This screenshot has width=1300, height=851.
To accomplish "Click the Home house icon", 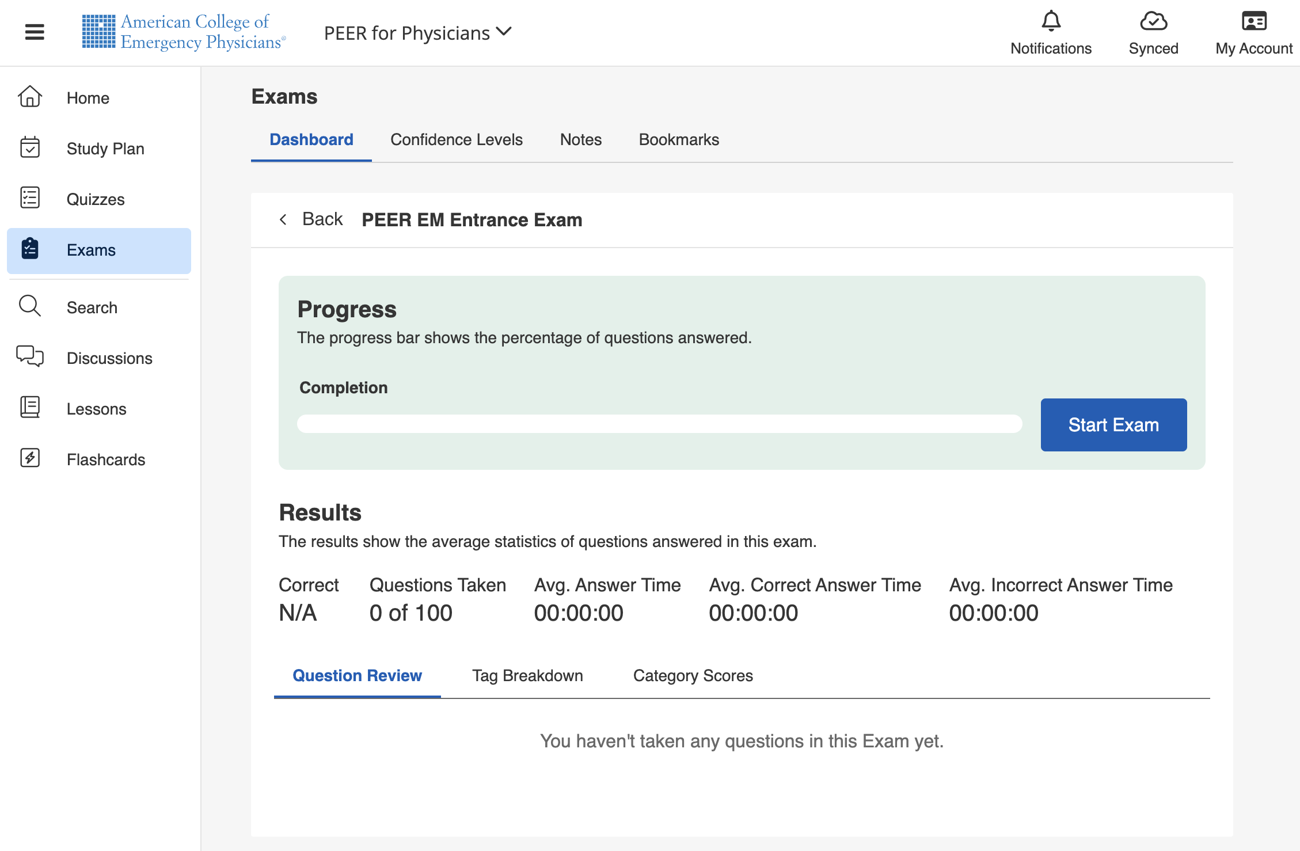I will point(30,97).
